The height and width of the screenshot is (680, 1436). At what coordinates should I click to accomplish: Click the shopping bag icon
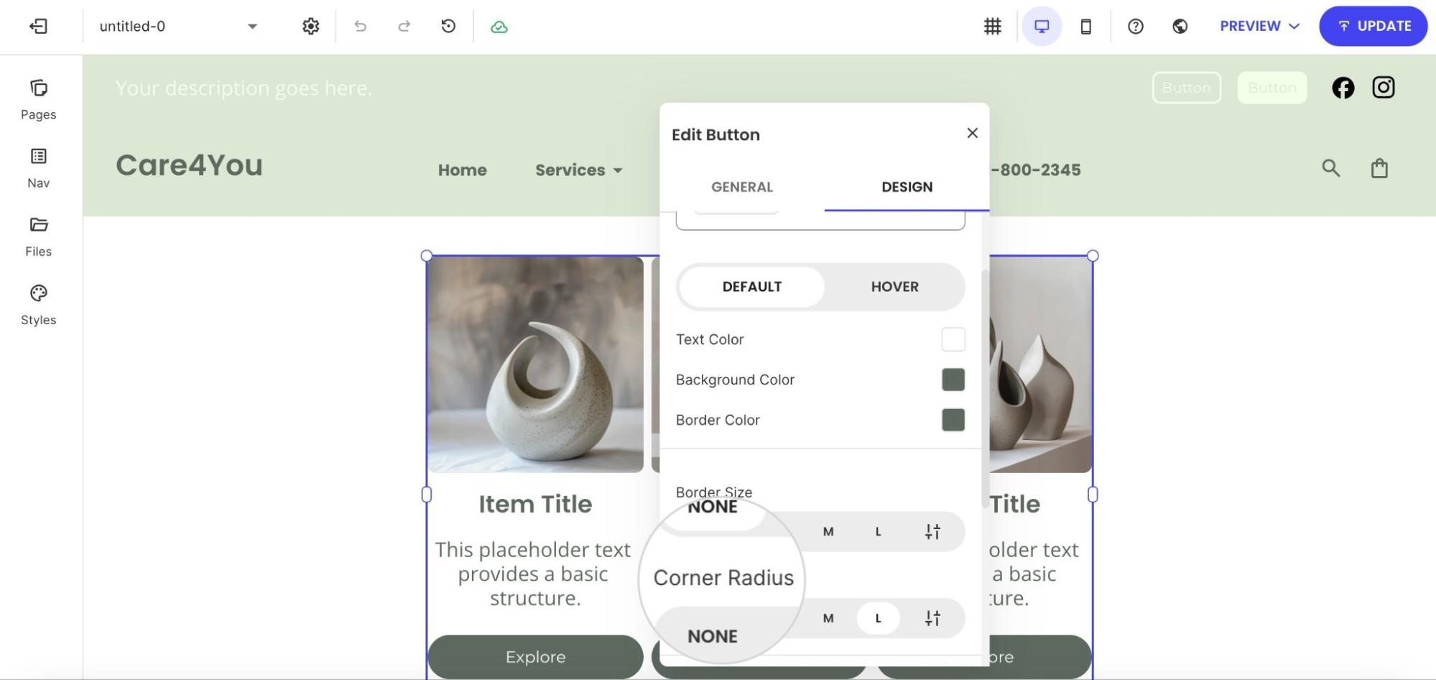coord(1379,168)
